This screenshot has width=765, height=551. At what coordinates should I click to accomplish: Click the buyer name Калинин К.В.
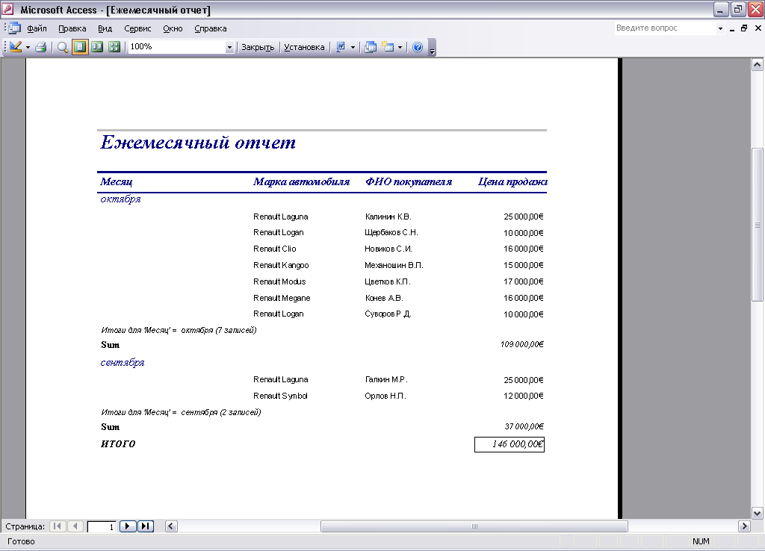(388, 217)
